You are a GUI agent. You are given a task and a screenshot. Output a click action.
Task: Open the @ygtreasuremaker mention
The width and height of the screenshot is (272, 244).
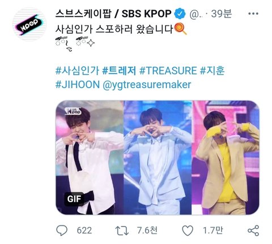[x=147, y=85]
